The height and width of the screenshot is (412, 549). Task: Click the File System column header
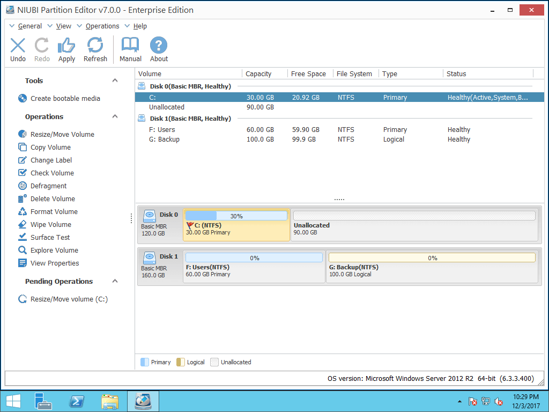click(x=356, y=73)
